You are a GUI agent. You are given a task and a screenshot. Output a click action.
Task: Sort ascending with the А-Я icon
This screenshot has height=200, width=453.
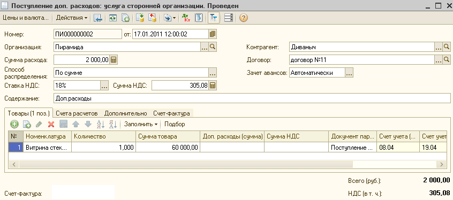[x=100, y=125]
